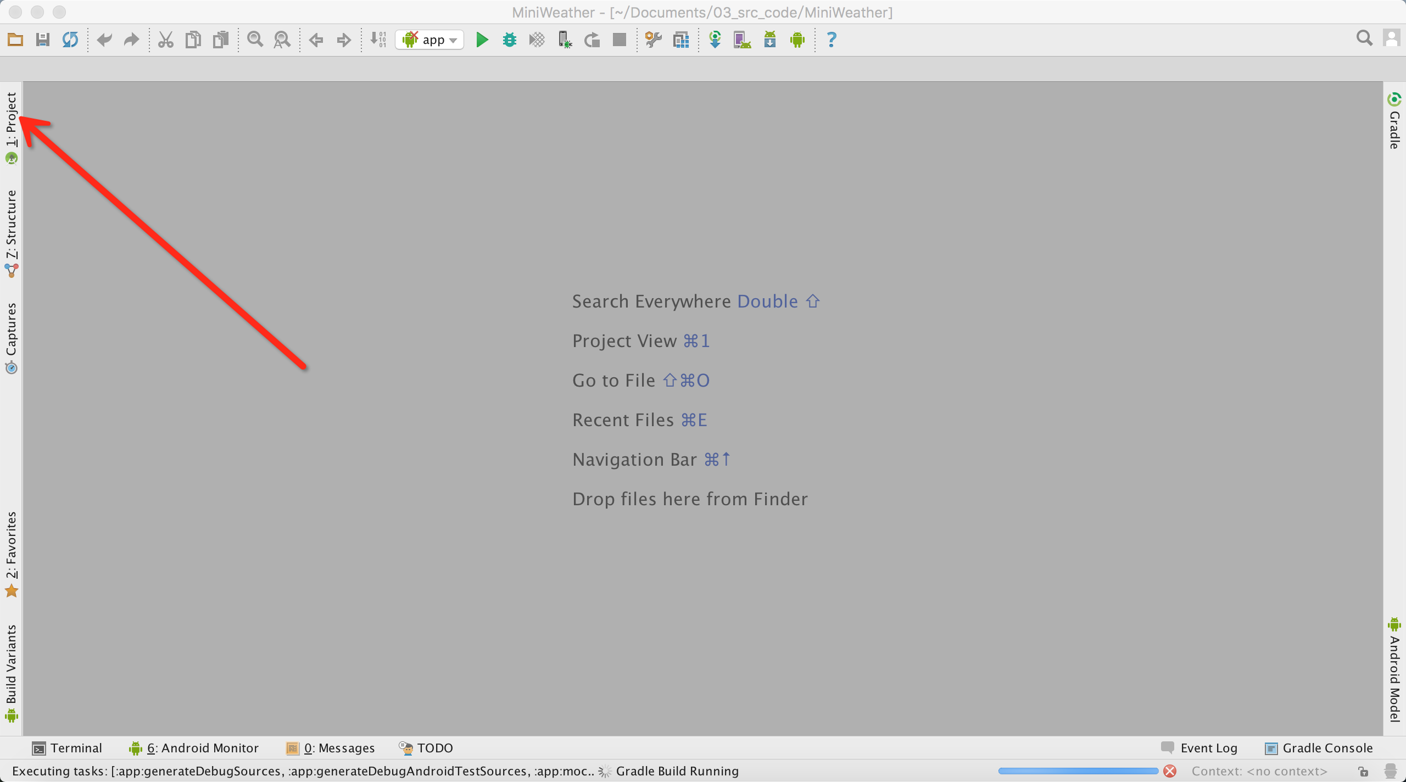Sync project using the refresh icon

coord(70,40)
